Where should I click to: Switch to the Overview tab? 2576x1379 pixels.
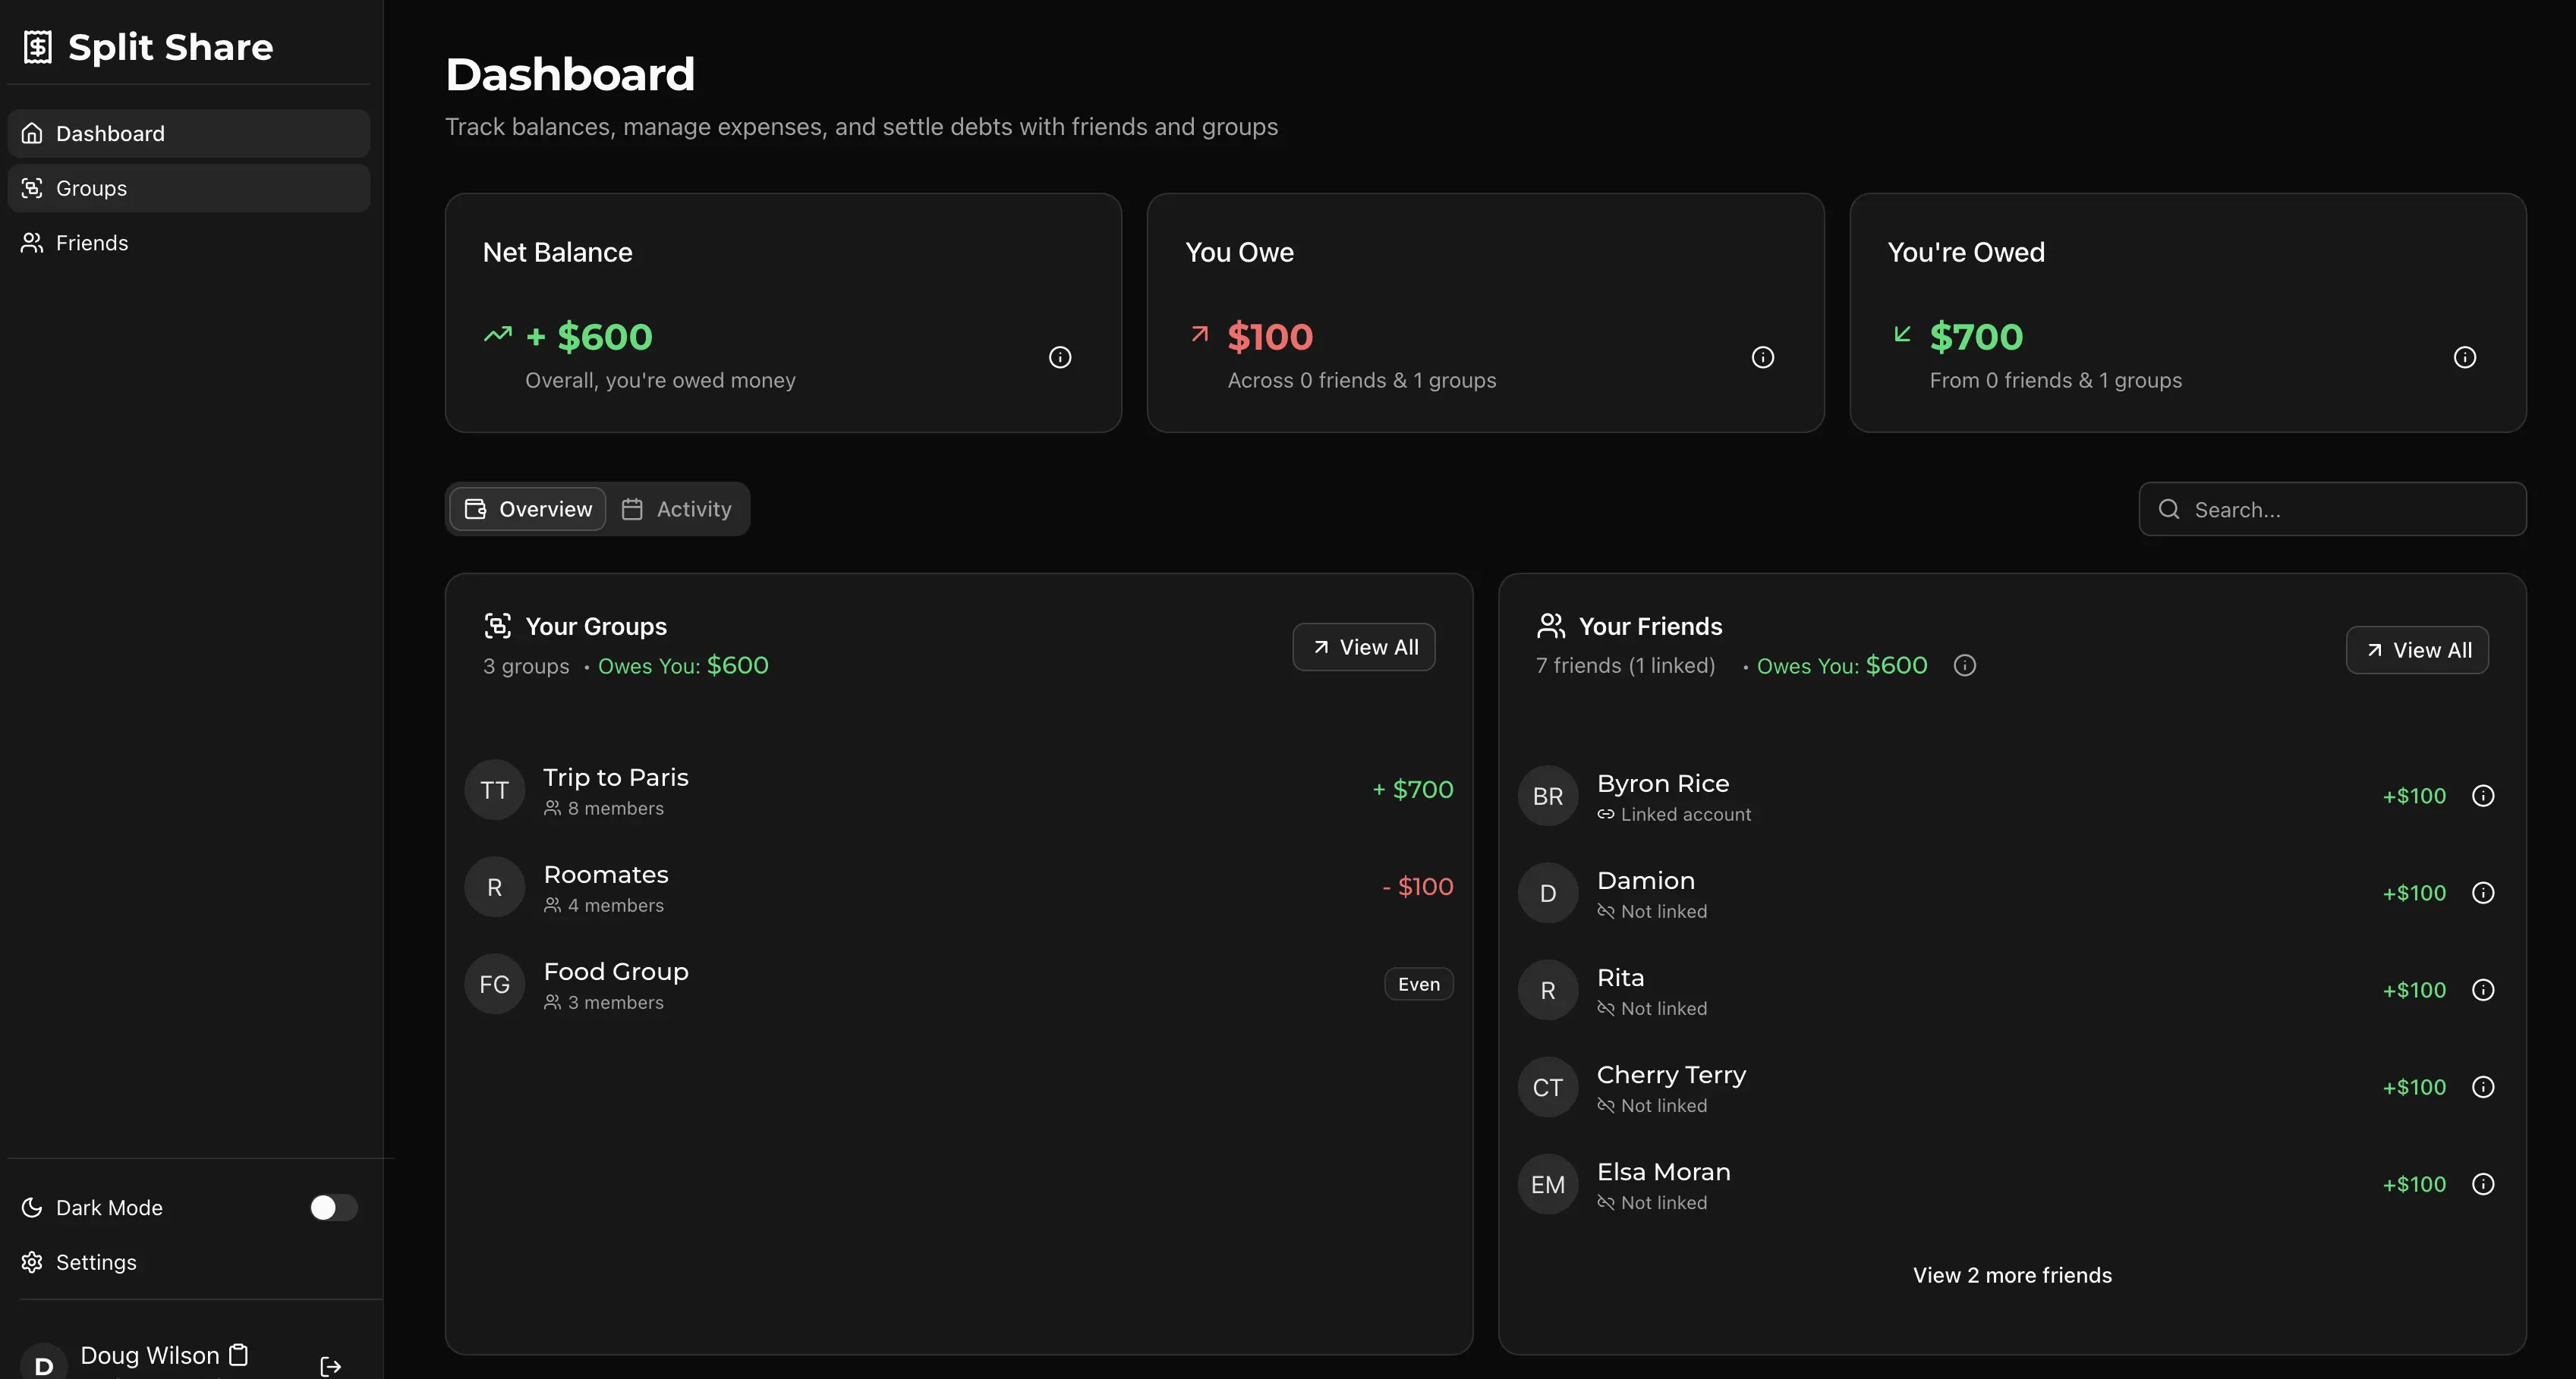click(x=527, y=509)
